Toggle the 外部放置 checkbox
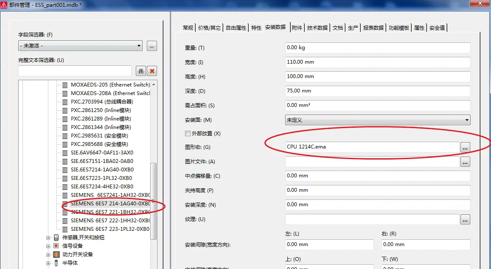 (188, 134)
